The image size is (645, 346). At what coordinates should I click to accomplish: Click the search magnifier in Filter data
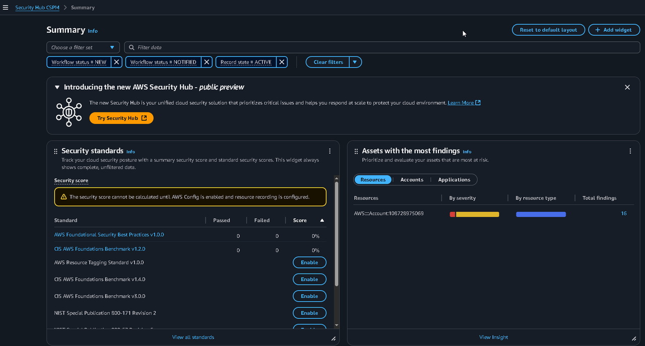(x=132, y=47)
